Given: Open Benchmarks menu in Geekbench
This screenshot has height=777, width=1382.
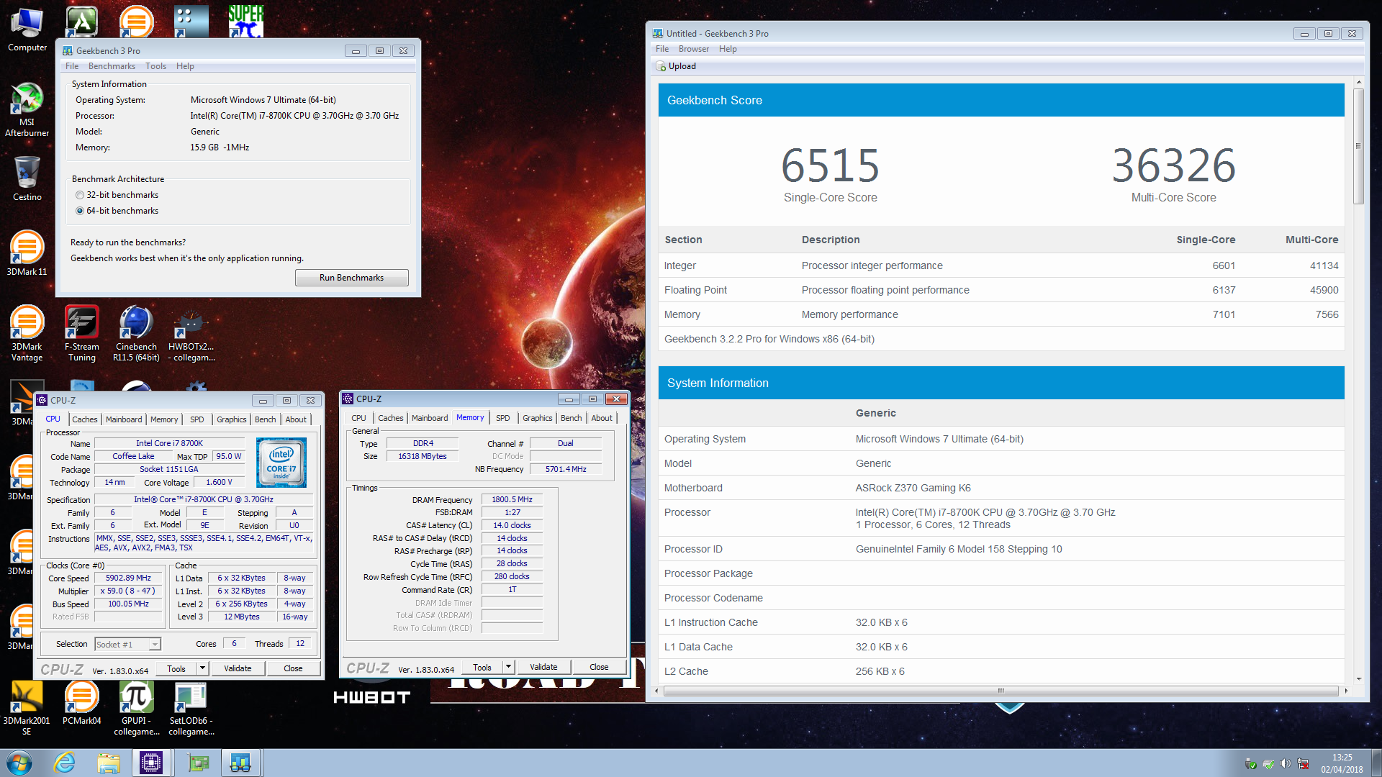Looking at the screenshot, I should tap(112, 66).
